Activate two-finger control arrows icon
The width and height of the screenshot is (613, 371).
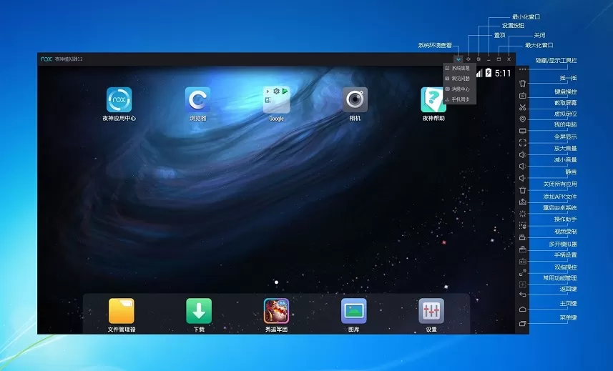point(523,272)
